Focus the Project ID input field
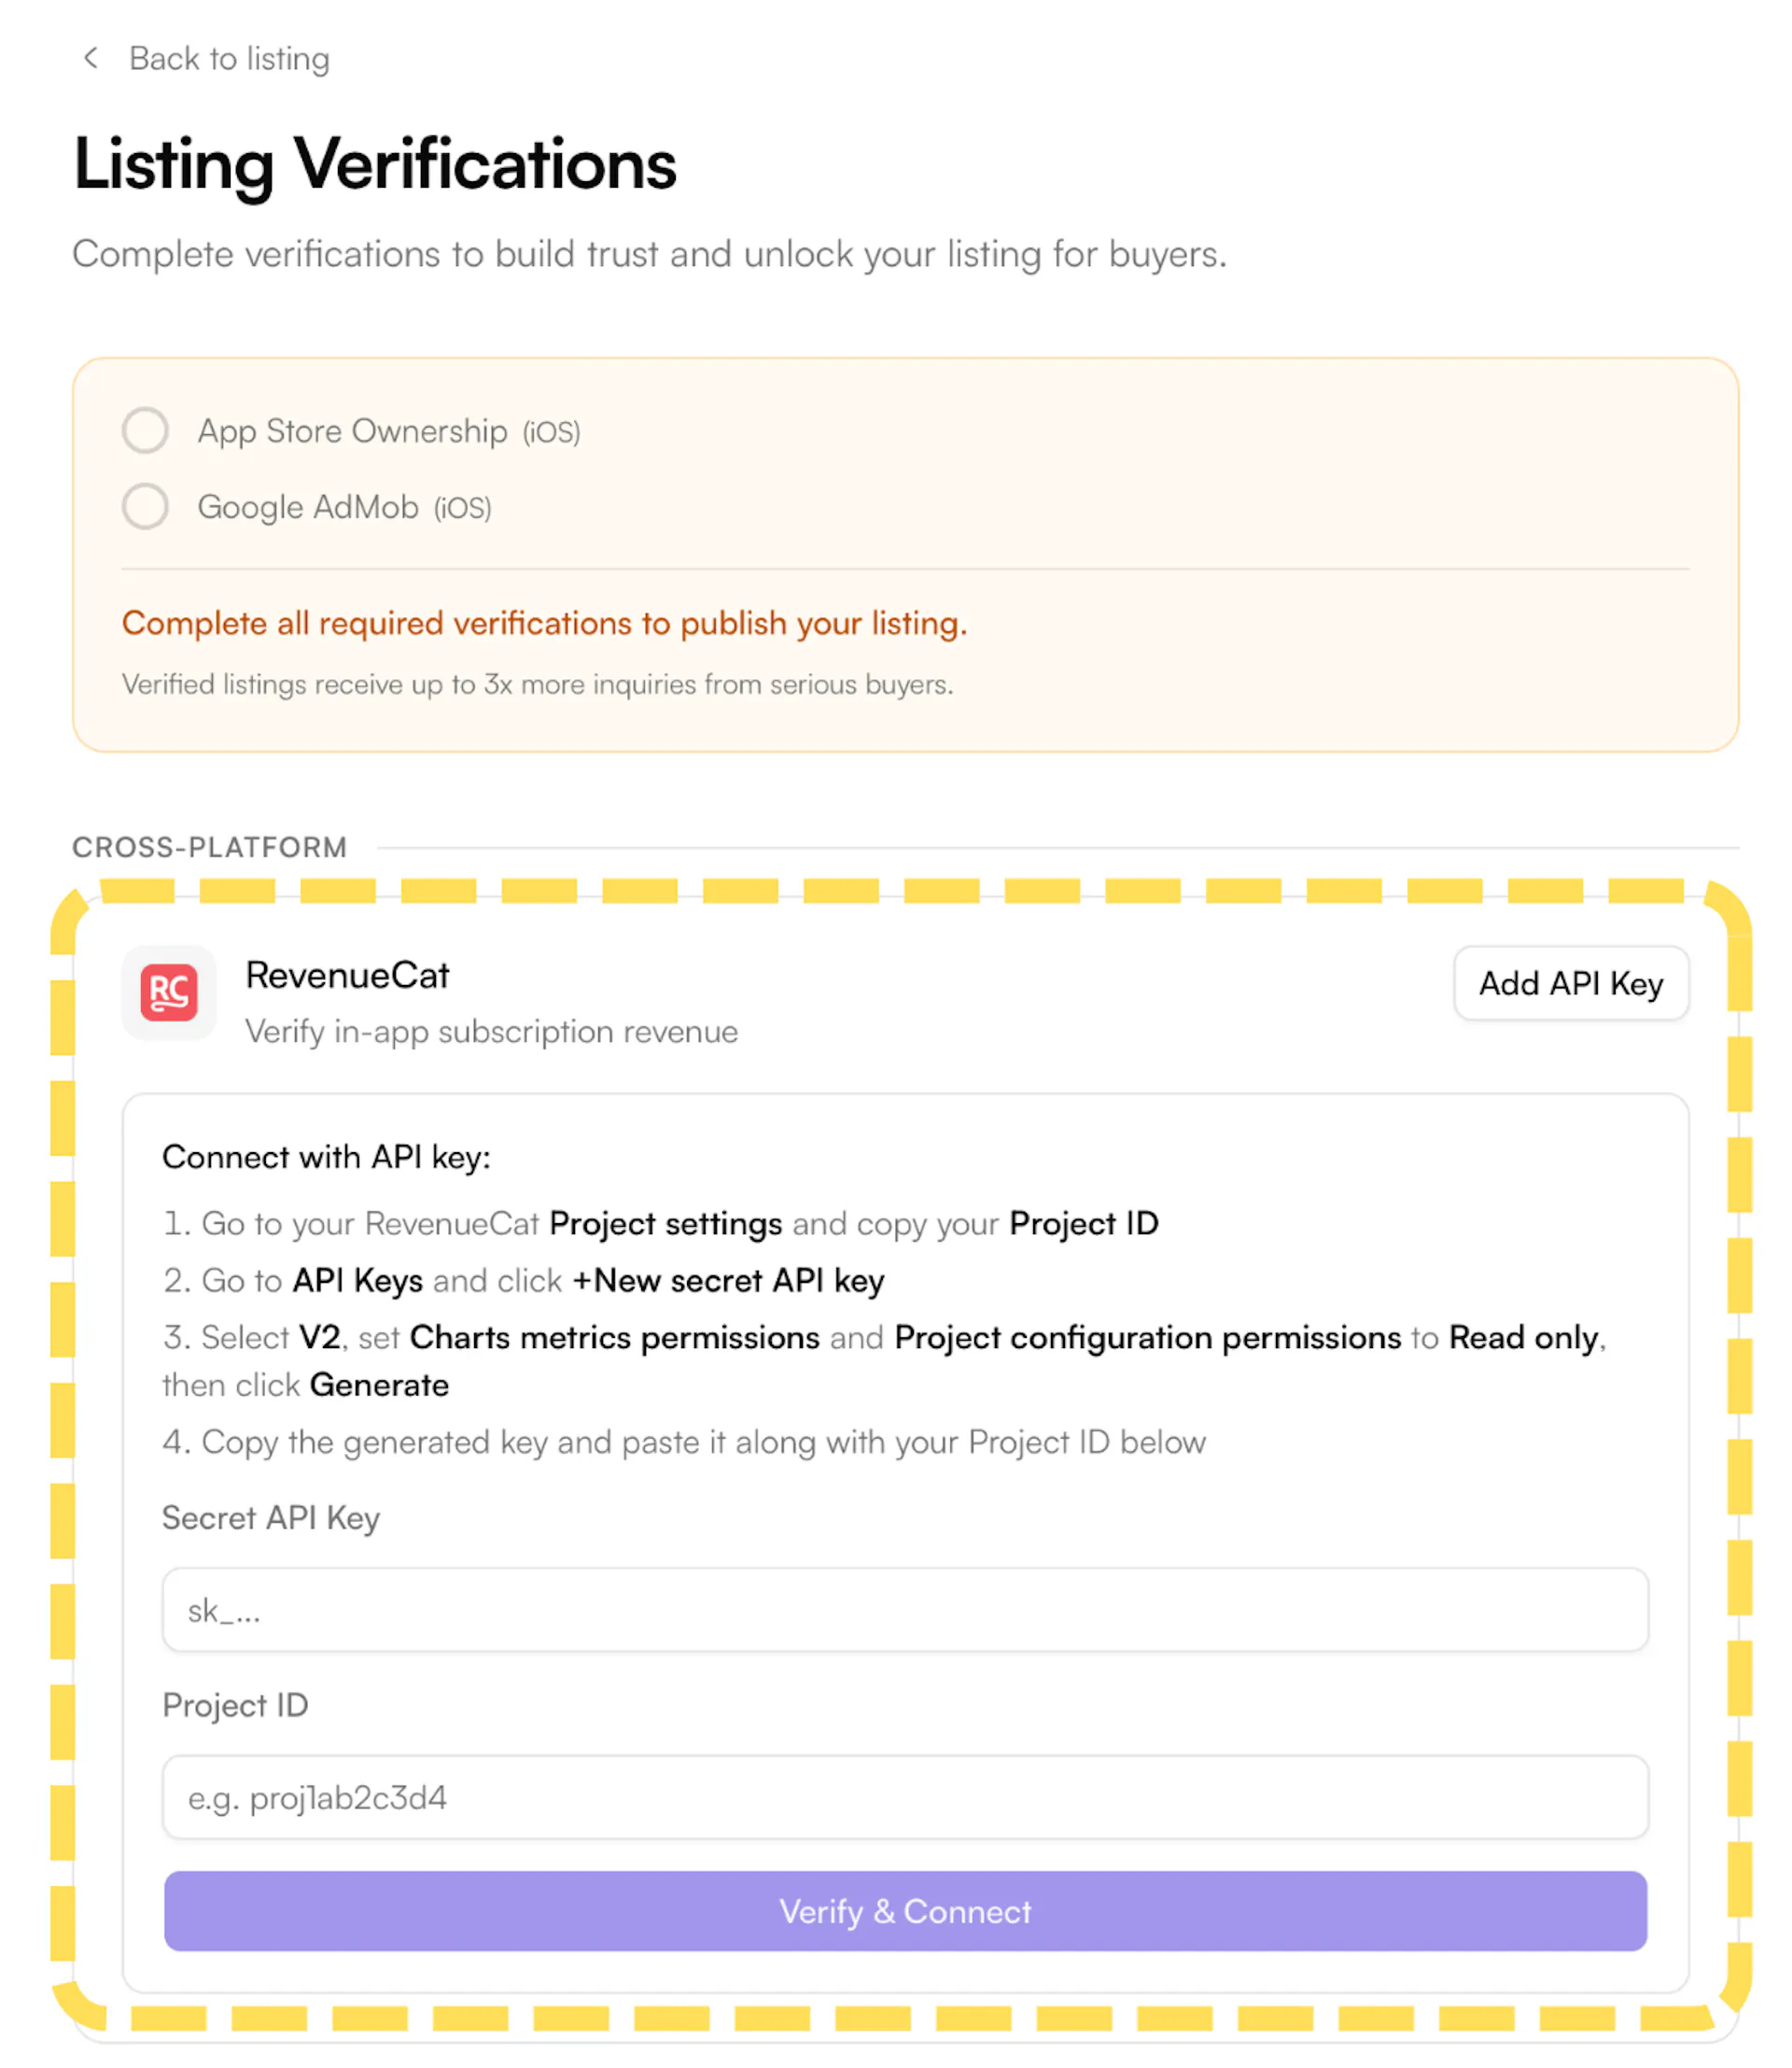Viewport: 1792px width, 2068px height. (x=905, y=1797)
